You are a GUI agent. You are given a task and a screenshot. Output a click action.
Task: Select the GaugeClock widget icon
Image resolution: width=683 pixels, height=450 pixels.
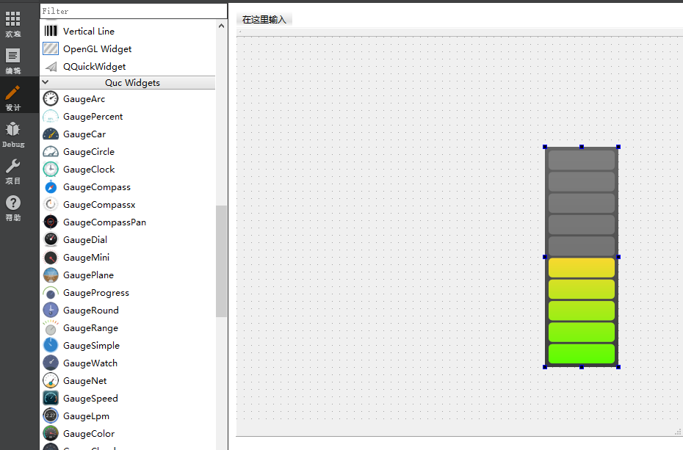click(50, 170)
